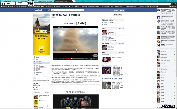Pause the I AM Nikon YouTube video
Viewport: 177px width, 109px height.
tap(54, 59)
